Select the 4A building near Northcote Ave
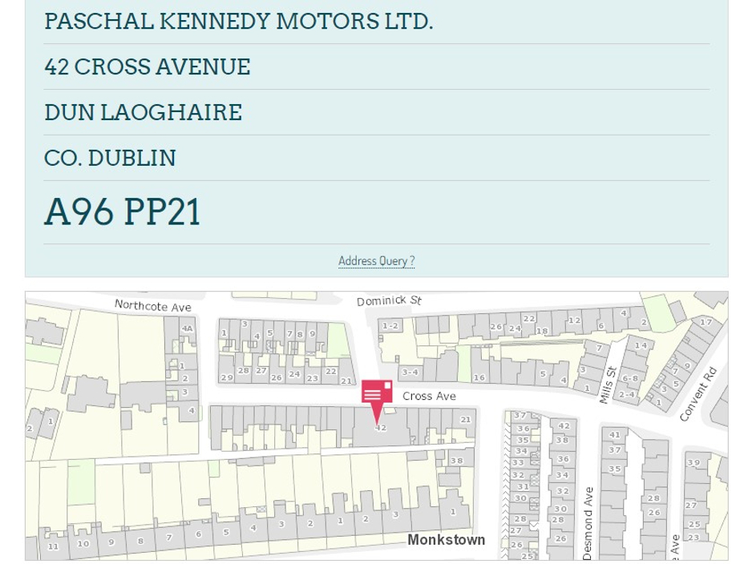 186,328
